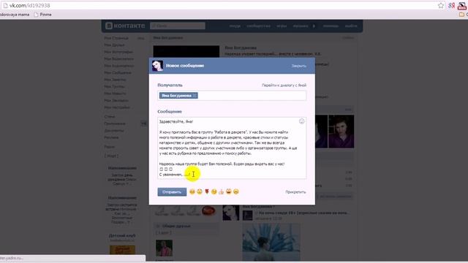Open Мои Видеозаписи in the sidebar

pos(118,59)
